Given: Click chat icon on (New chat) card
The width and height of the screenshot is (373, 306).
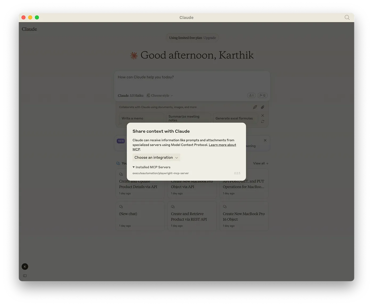Looking at the screenshot, I should point(121,207).
